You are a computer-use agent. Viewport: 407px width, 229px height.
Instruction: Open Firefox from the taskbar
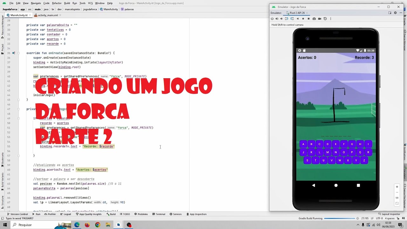(87, 225)
